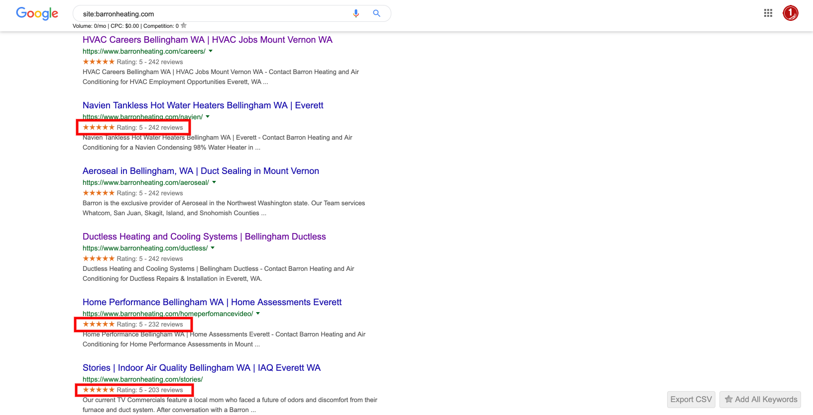Expand dropdown arrow beside aeroseal URL
Viewport: 813px width, 415px height.
click(x=214, y=182)
